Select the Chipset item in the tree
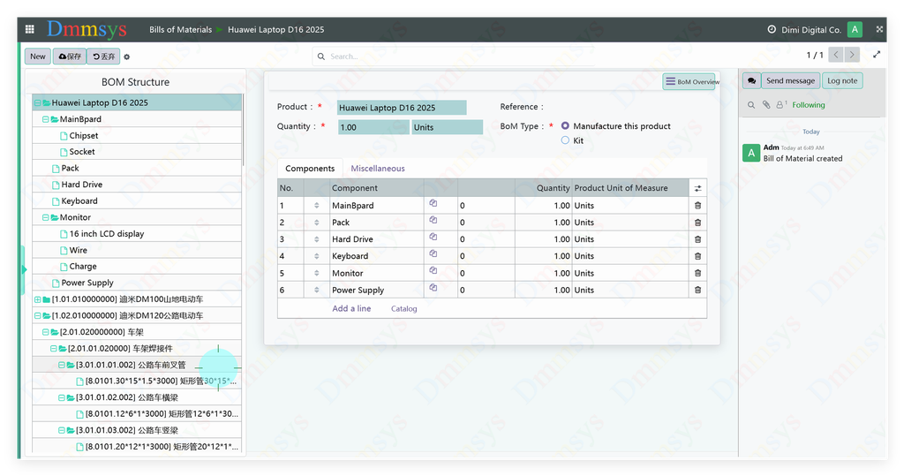 point(84,136)
